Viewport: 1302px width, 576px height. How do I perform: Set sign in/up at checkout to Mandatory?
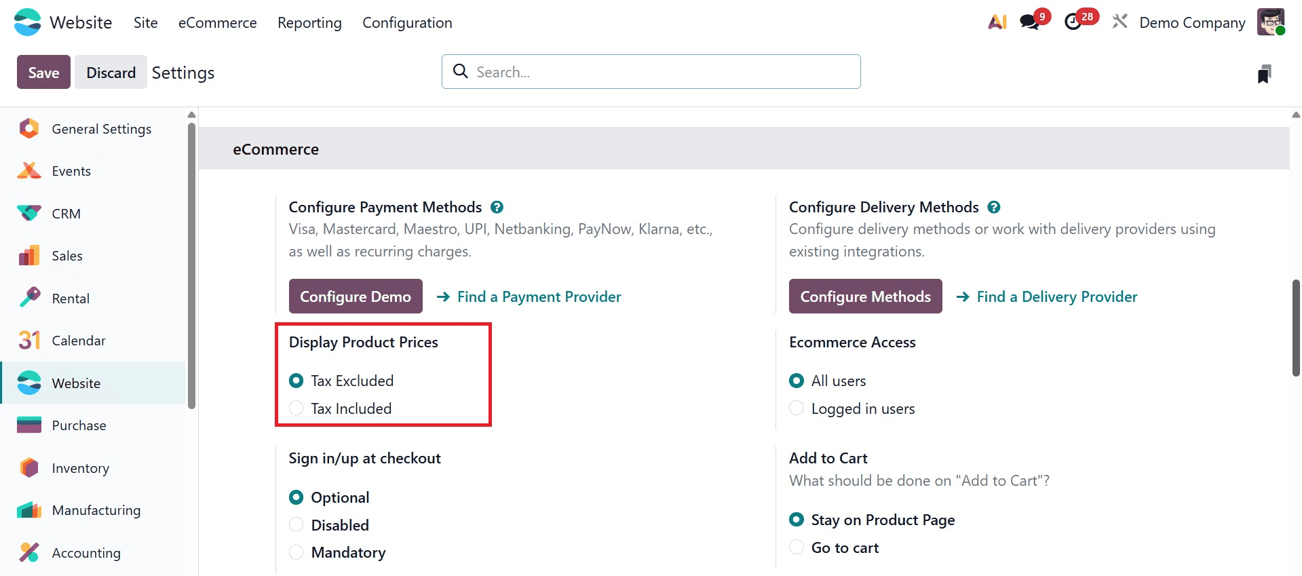(x=296, y=552)
